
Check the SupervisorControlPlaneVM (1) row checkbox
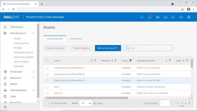pyautogui.click(x=47, y=68)
